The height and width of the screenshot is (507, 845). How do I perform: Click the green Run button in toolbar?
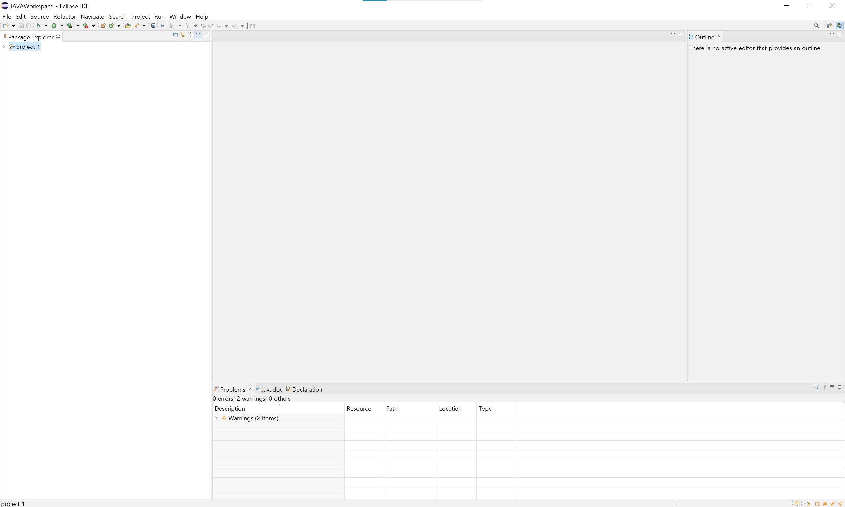54,26
